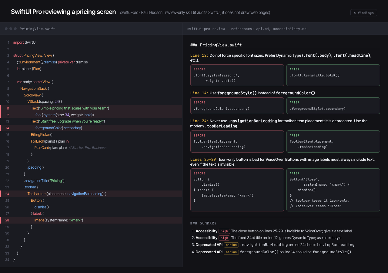Select the PricingView.swift file tab

tap(37, 29)
